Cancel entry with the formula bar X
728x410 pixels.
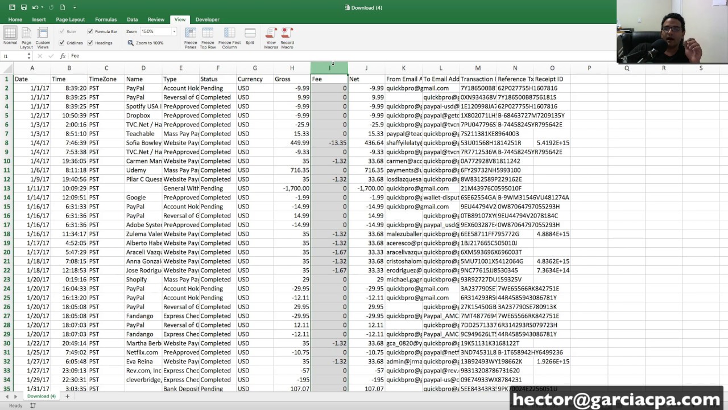tap(40, 56)
